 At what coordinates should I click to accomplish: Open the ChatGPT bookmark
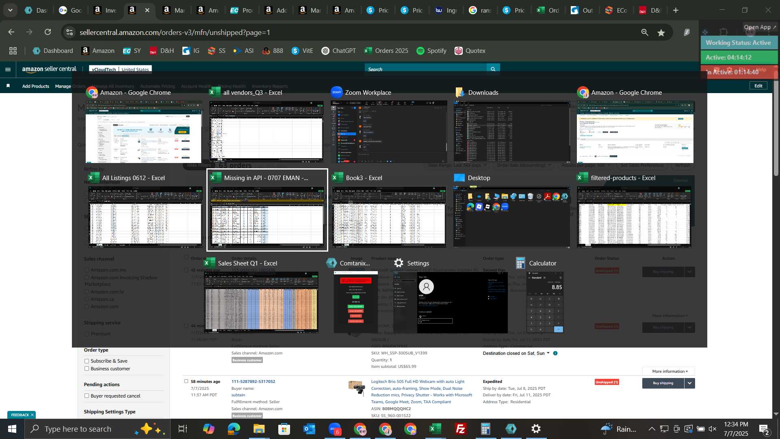(338, 51)
